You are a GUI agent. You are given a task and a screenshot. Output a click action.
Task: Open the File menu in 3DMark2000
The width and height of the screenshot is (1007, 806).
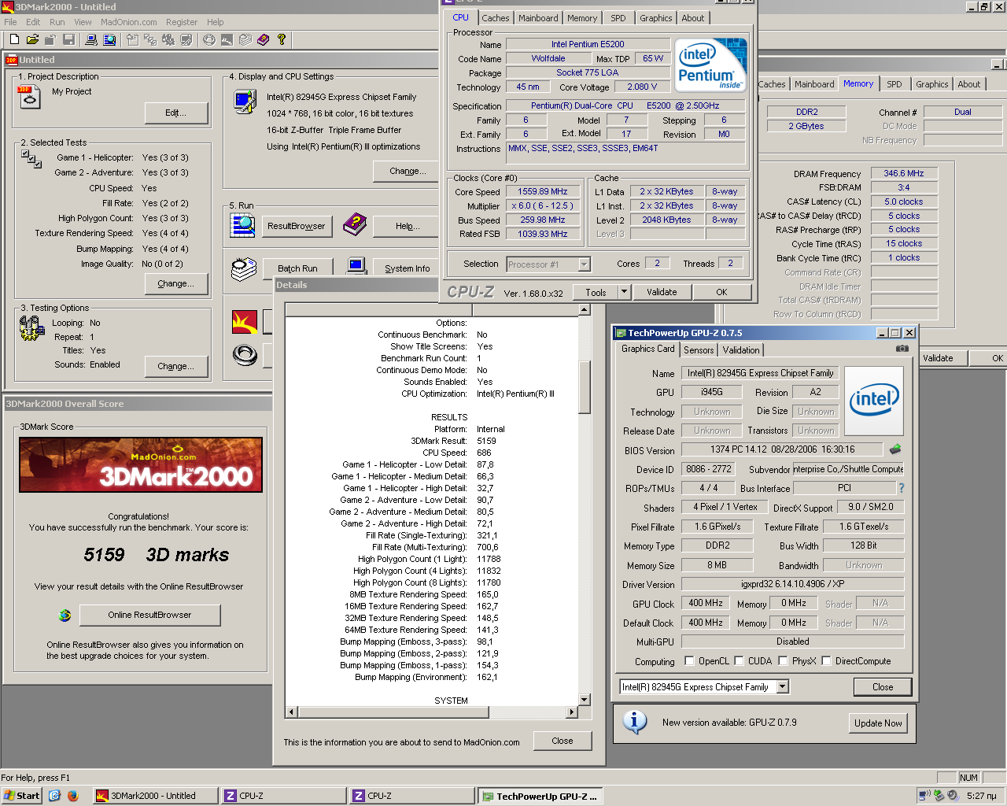click(11, 22)
